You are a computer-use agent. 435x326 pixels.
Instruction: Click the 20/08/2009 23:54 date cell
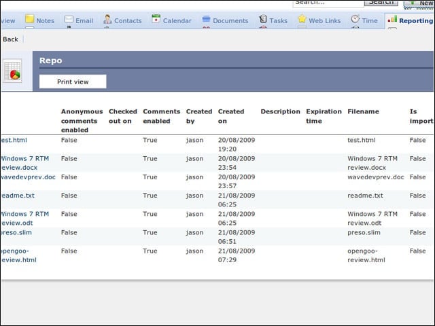tap(237, 163)
